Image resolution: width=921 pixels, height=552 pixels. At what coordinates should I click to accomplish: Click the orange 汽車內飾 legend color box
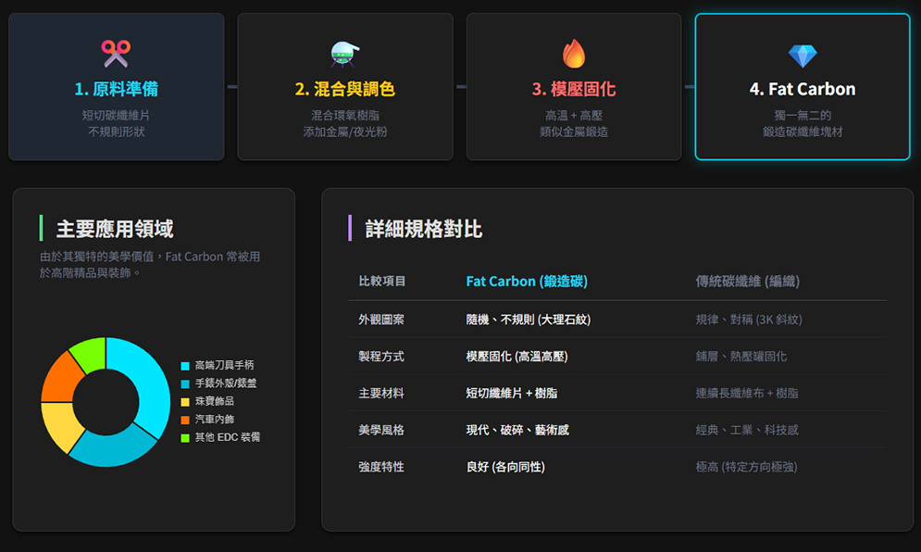click(x=185, y=420)
